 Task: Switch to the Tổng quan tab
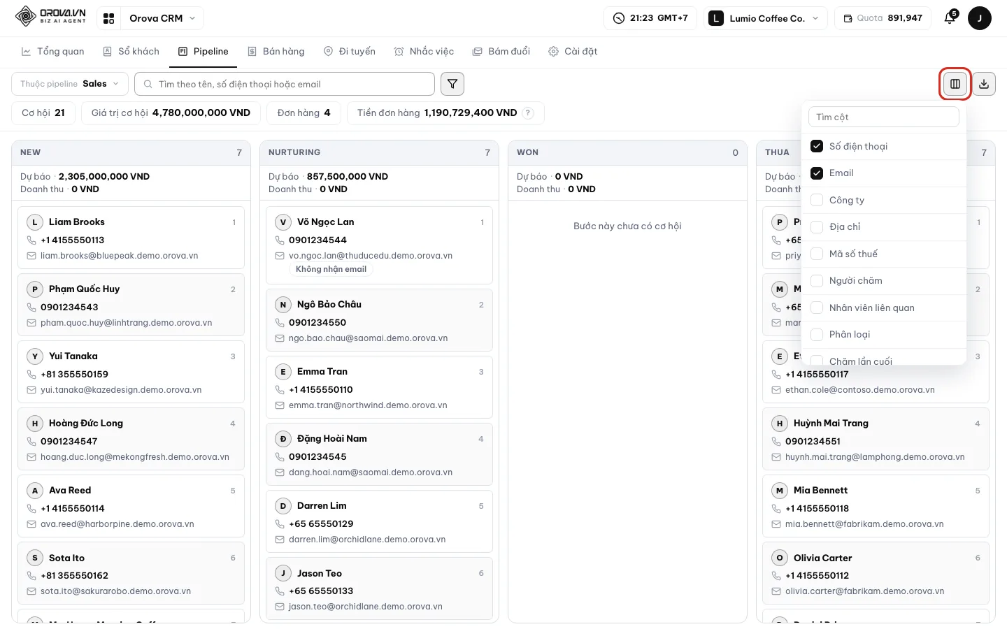53,52
